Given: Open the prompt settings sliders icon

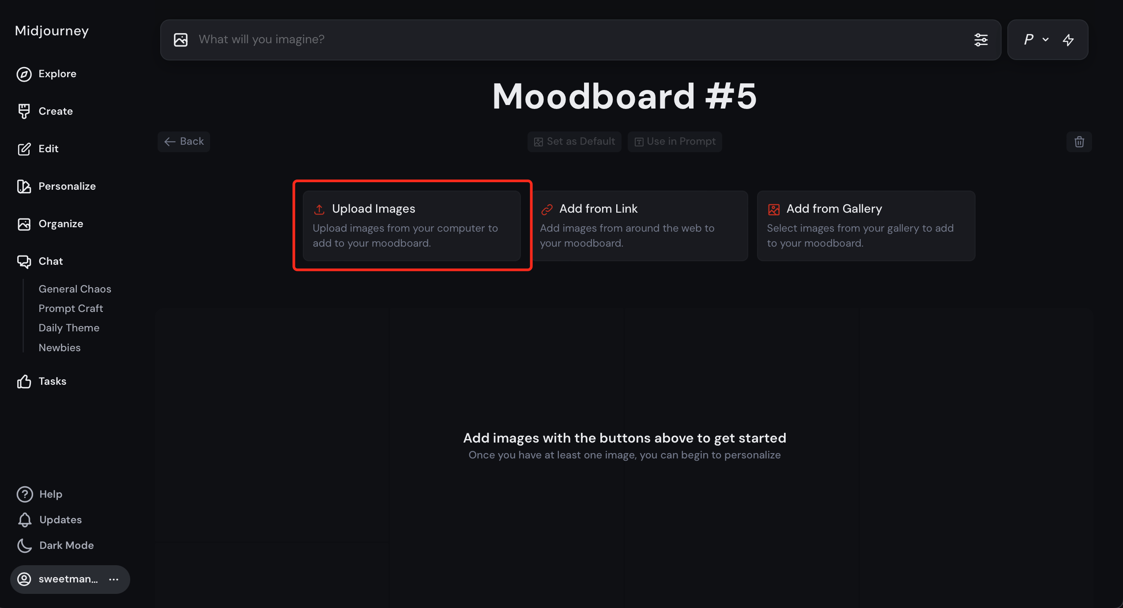Looking at the screenshot, I should click(x=981, y=40).
